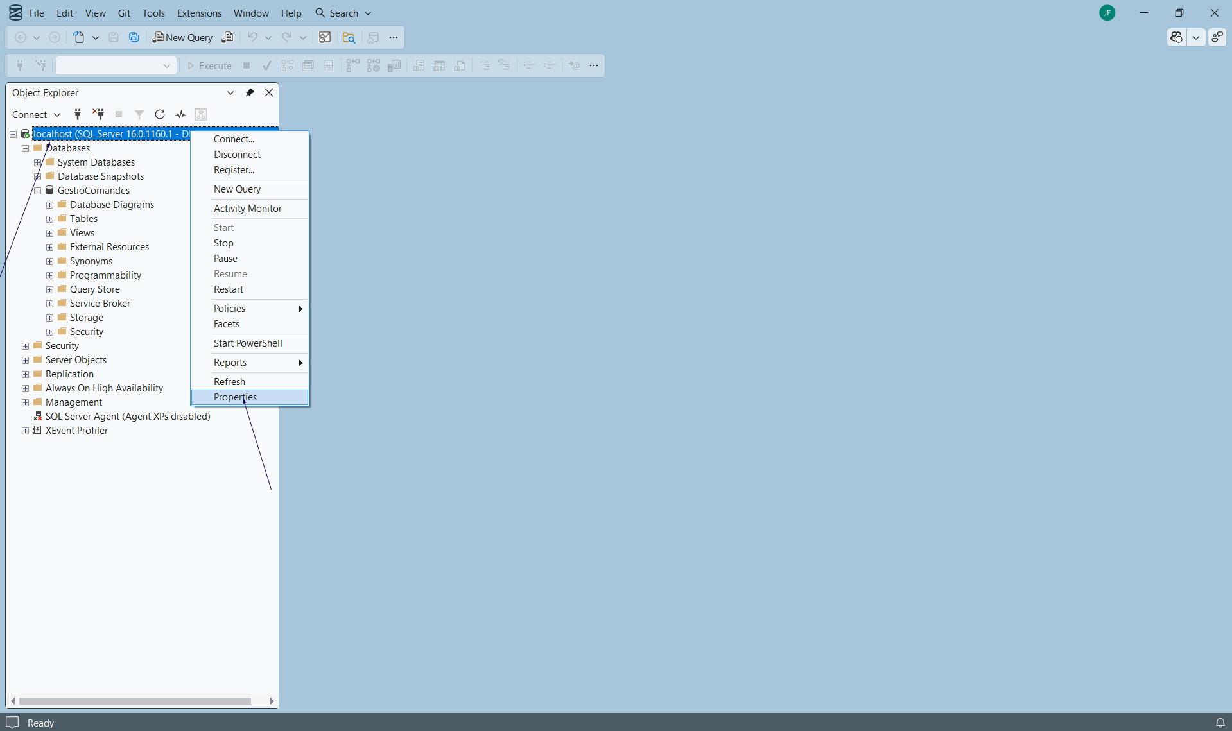Open the Connect dropdown in Object Explorer
The width and height of the screenshot is (1232, 731).
(36, 114)
